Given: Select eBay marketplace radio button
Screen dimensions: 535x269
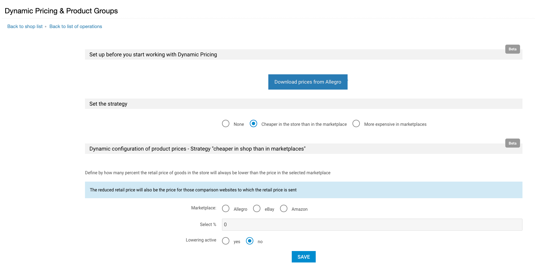Looking at the screenshot, I should [x=257, y=209].
